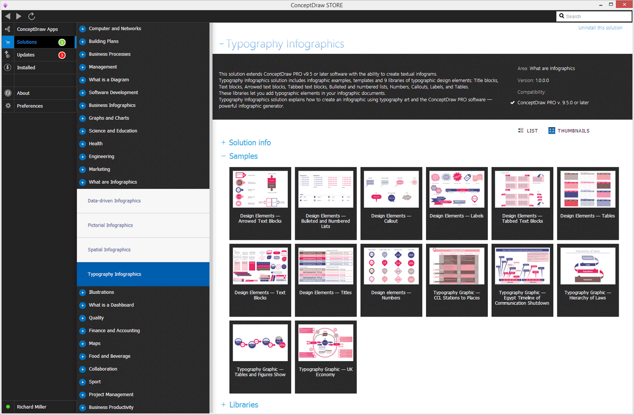Click the red Updates count badge

point(62,55)
